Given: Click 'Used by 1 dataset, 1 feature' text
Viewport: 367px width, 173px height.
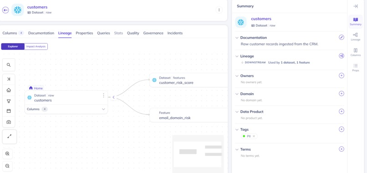Looking at the screenshot, I should pos(289,63).
